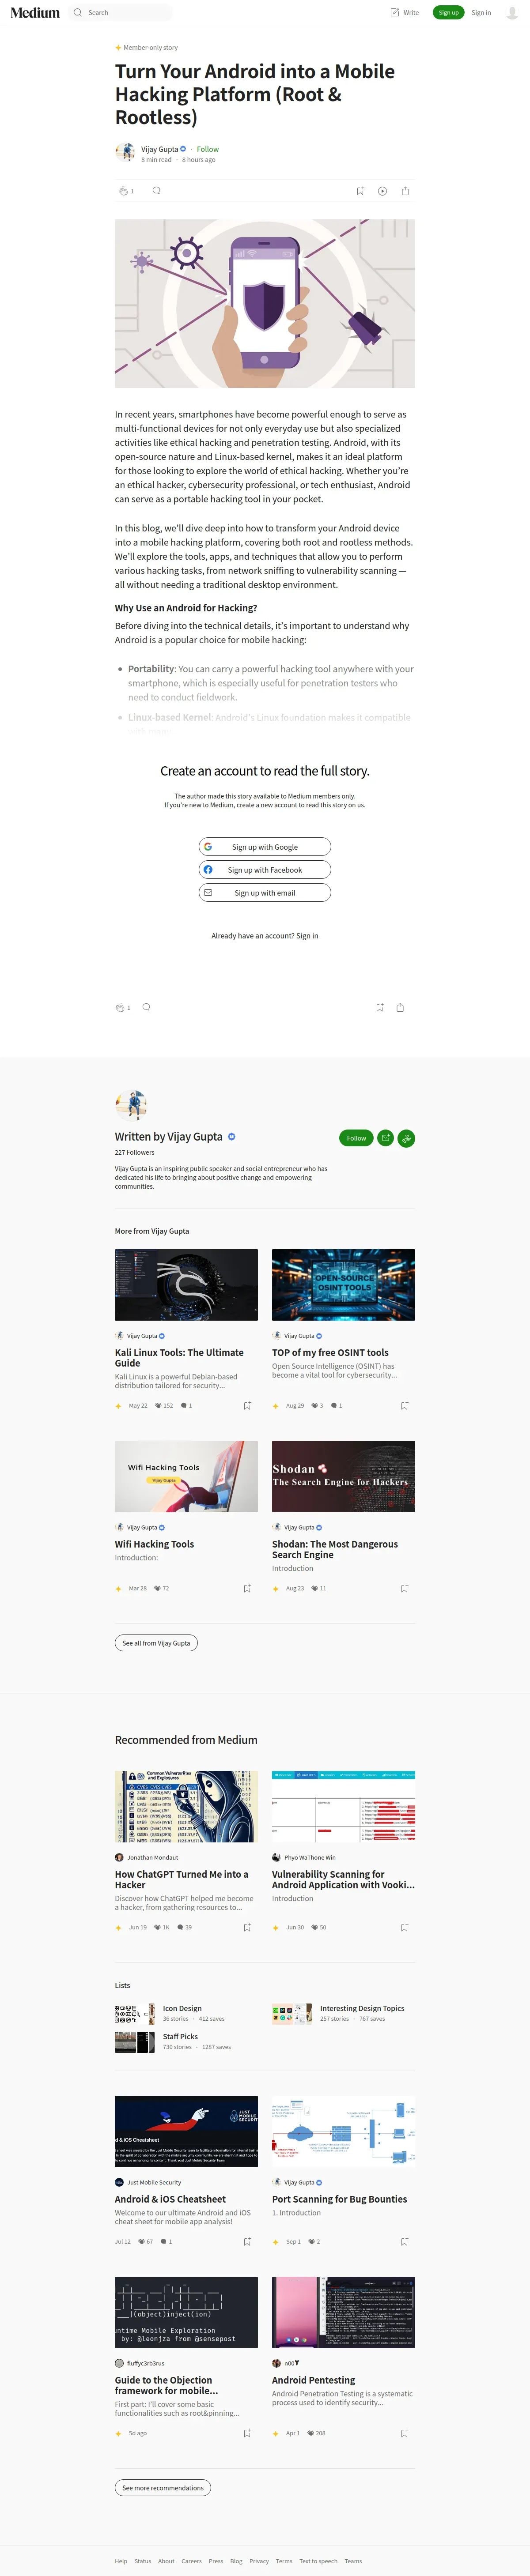Open the profile avatar icon in the header
Viewport: 530px width, 2576px height.
(512, 13)
